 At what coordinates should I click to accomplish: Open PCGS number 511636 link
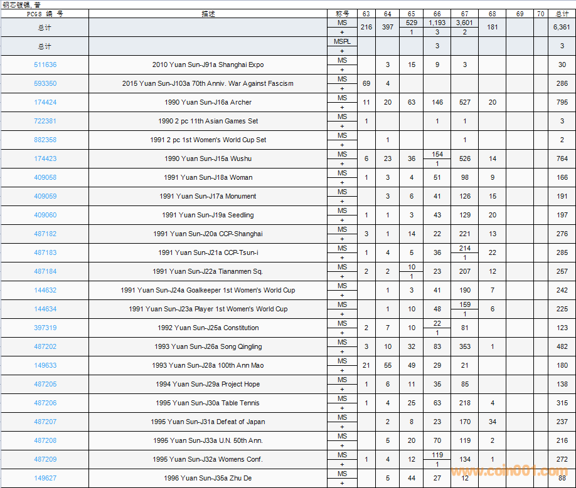pos(45,65)
